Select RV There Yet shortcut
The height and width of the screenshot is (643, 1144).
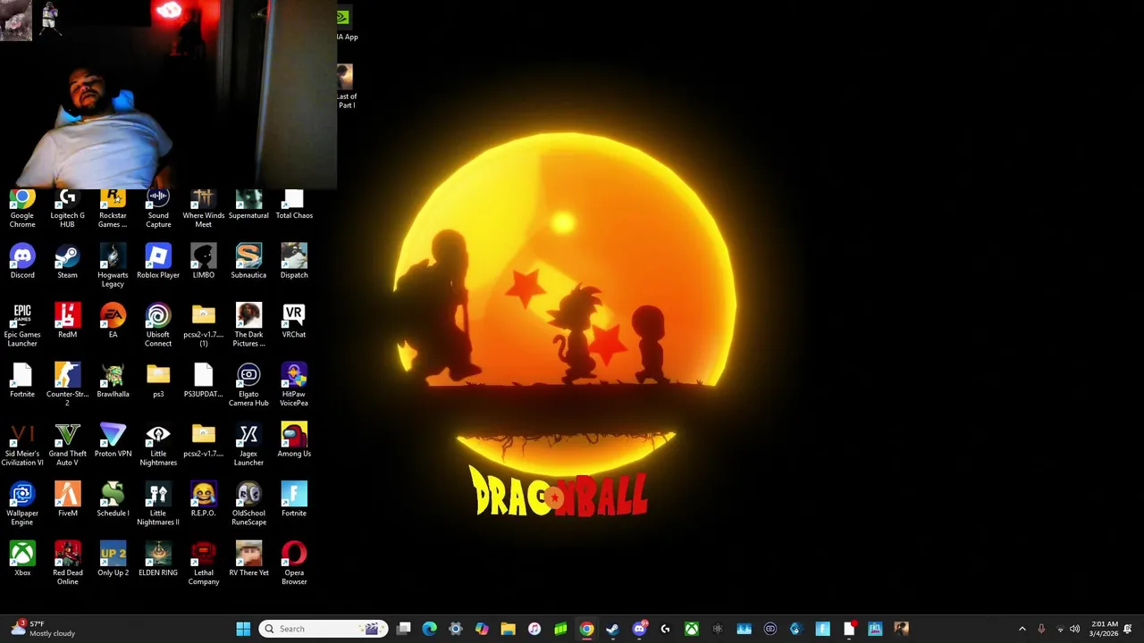click(248, 559)
